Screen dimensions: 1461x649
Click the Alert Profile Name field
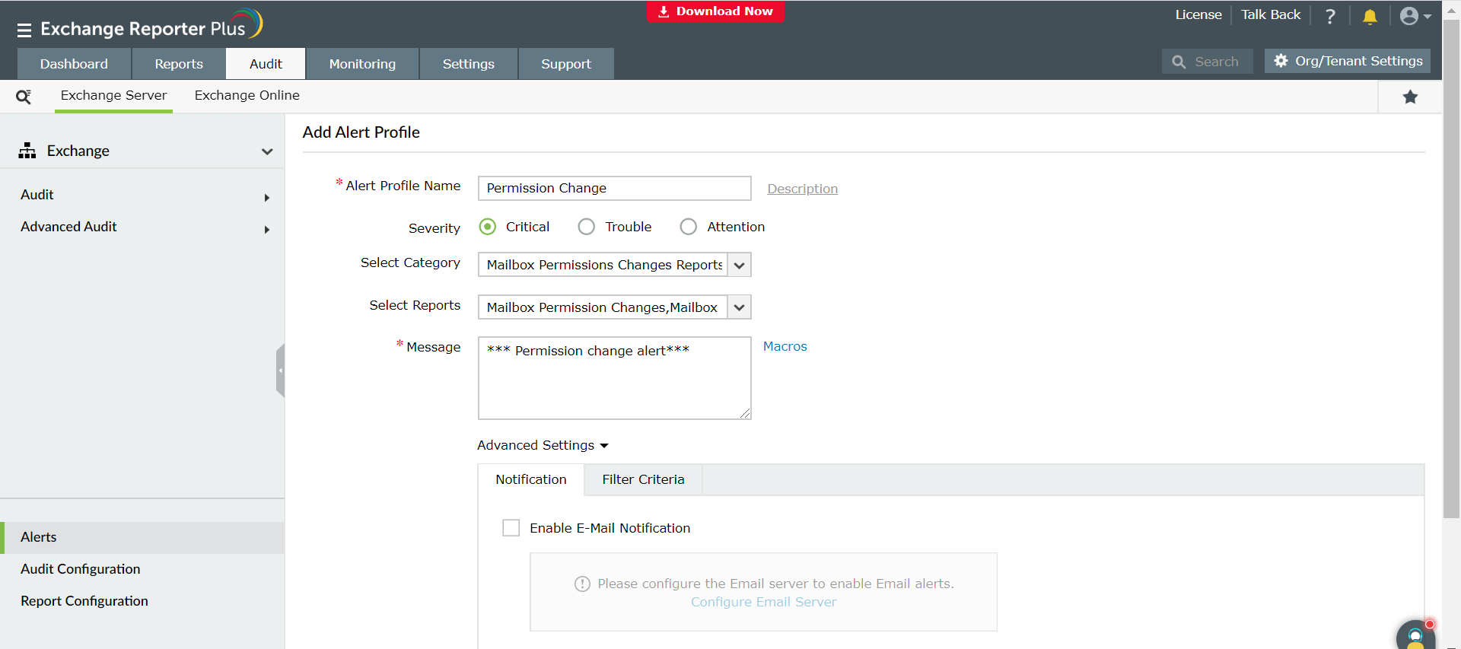pos(615,188)
